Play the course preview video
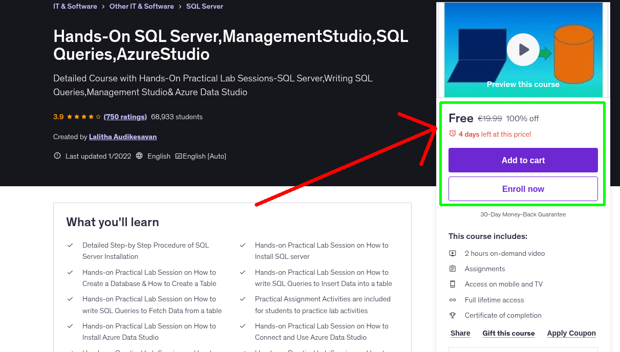620x352 pixels. [523, 50]
